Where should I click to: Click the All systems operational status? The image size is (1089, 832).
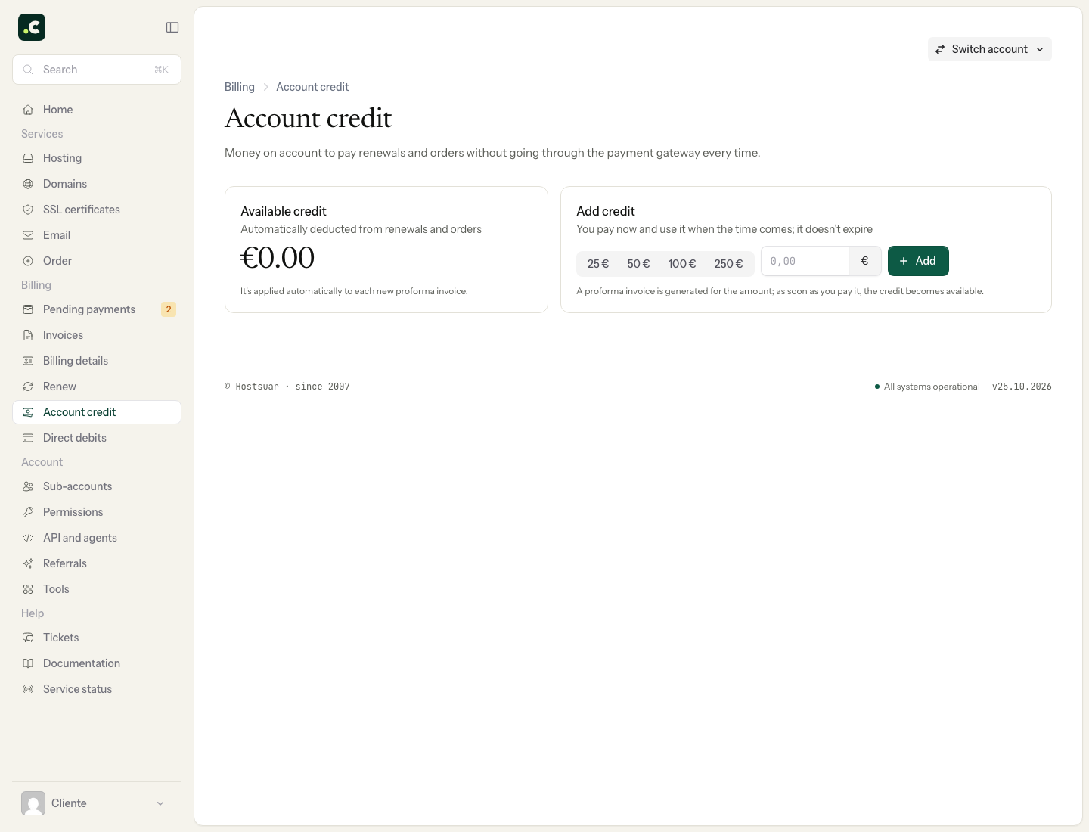click(927, 387)
